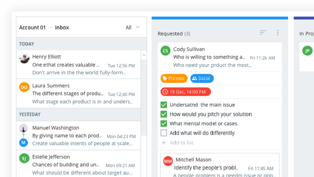Click the red 18 Dec, 14:00 PM due date
This screenshot has height=177, width=314.
[x=185, y=92]
